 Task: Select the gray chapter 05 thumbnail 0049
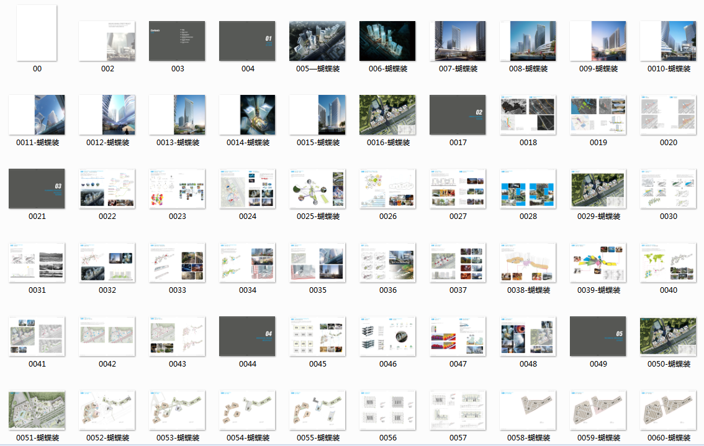coord(598,336)
